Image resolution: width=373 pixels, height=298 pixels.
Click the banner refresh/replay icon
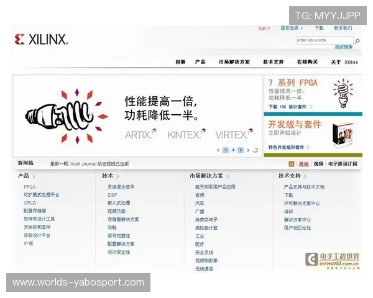(x=256, y=150)
